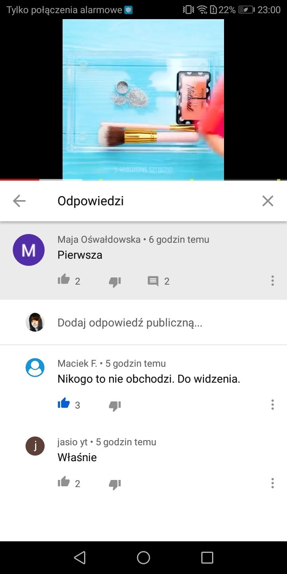Like Maja Oświałdowska's comment
Image resolution: width=287 pixels, height=574 pixels.
tap(64, 280)
